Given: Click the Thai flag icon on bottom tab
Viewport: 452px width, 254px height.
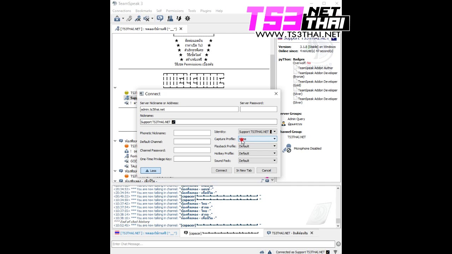Looking at the screenshot, I should (x=117, y=233).
